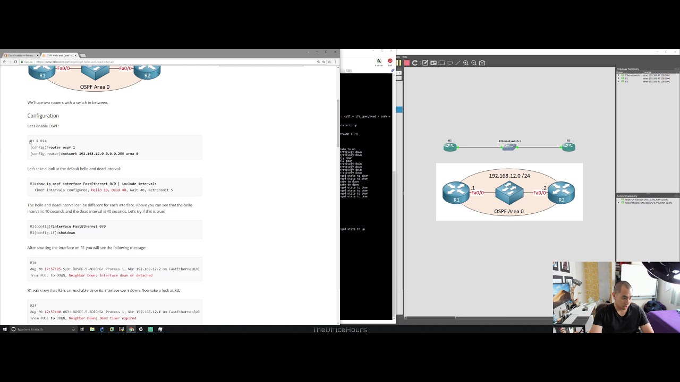Click the Dead timer expired text

click(x=117, y=318)
